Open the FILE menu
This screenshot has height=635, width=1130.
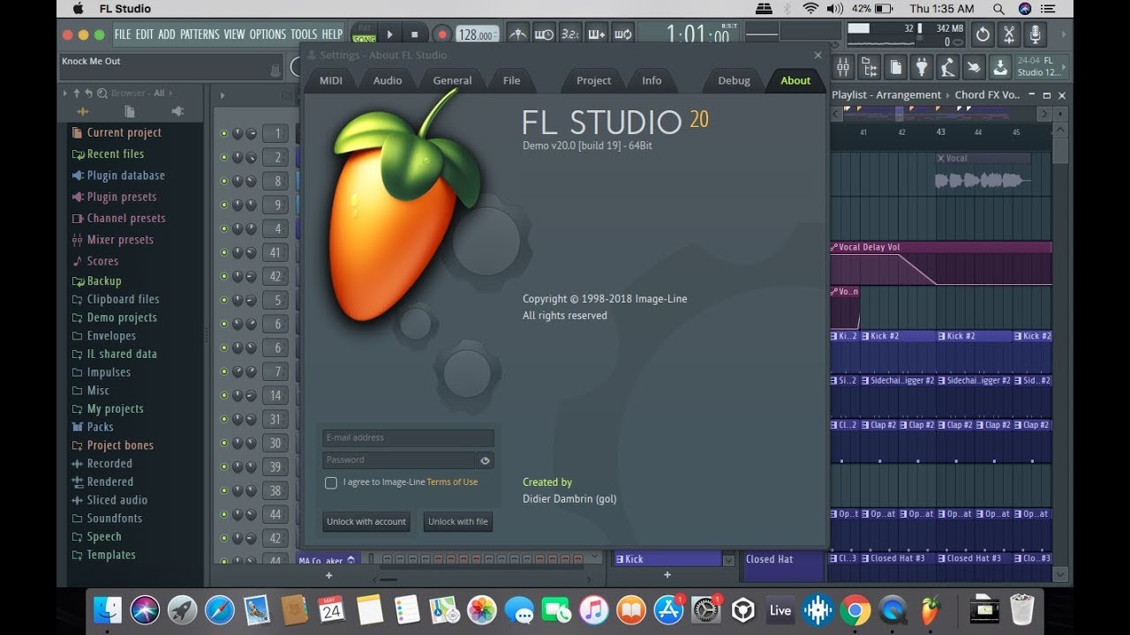pyautogui.click(x=123, y=34)
